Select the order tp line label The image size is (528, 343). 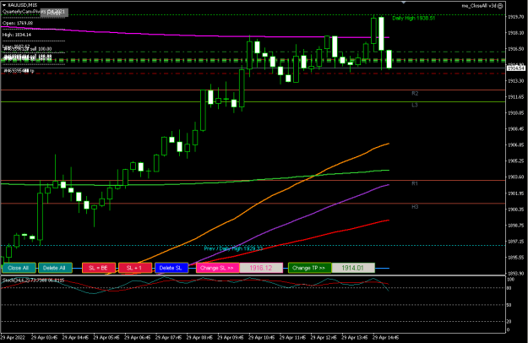coord(19,71)
